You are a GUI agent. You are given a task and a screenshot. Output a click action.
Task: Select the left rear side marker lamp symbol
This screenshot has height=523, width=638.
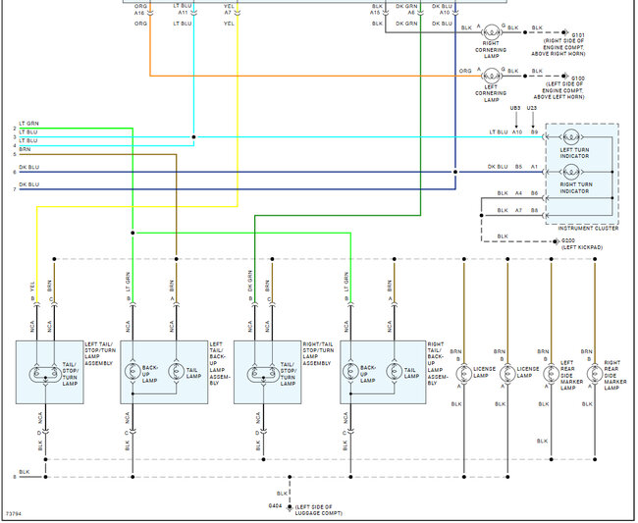click(x=552, y=374)
